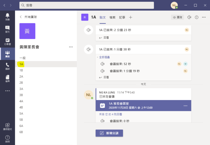
Task: Switch to the 檔案 tab
Action: point(112,17)
